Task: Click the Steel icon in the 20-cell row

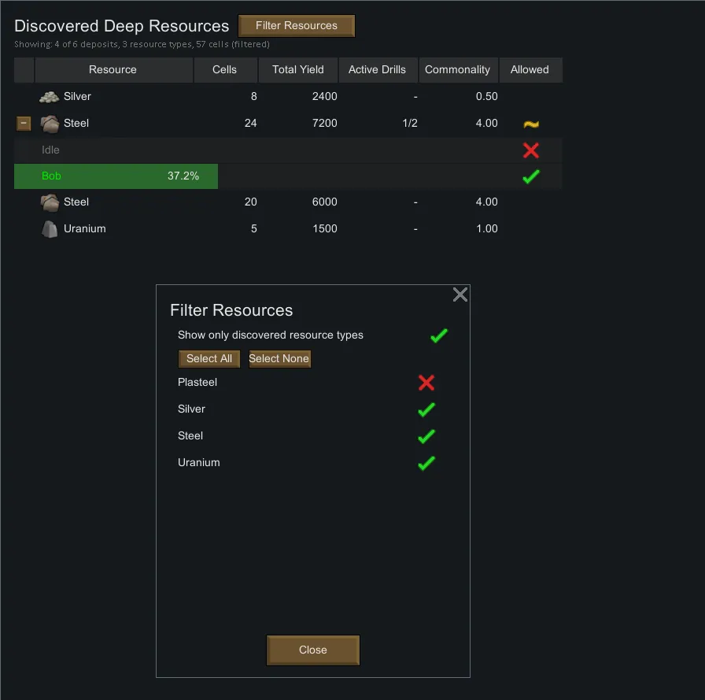Action: [50, 202]
